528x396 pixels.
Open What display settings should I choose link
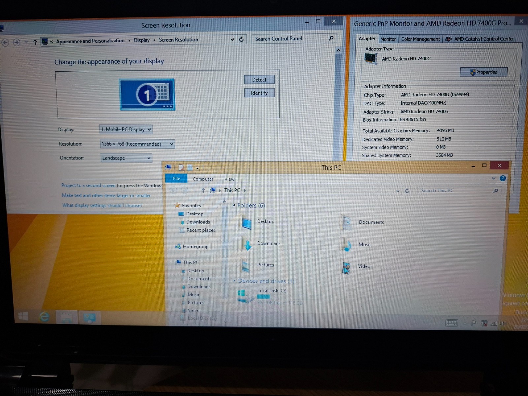tap(102, 205)
